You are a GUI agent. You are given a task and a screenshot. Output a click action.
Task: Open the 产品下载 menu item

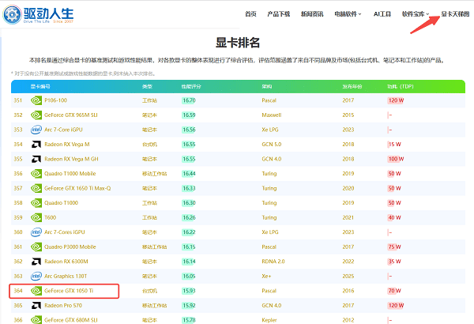[279, 14]
